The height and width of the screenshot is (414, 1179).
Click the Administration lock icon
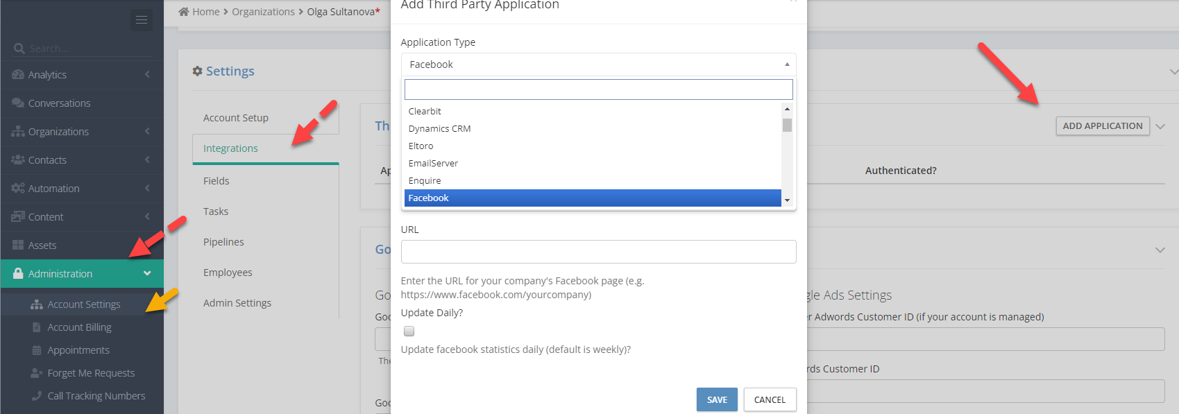coord(18,273)
